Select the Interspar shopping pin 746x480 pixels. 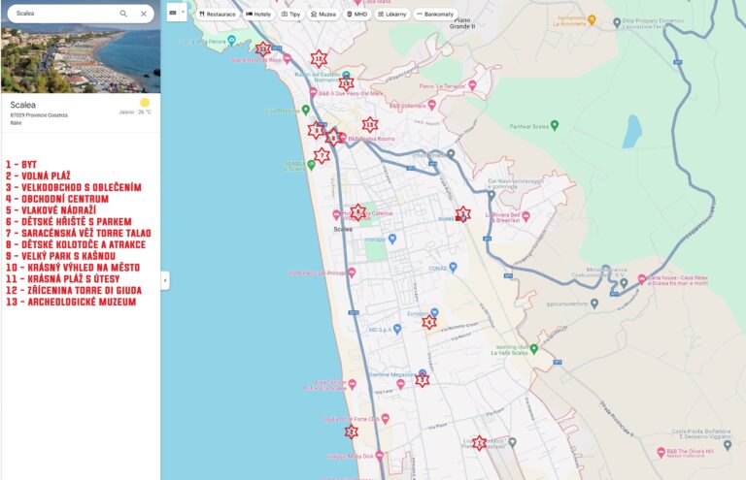coord(392,239)
